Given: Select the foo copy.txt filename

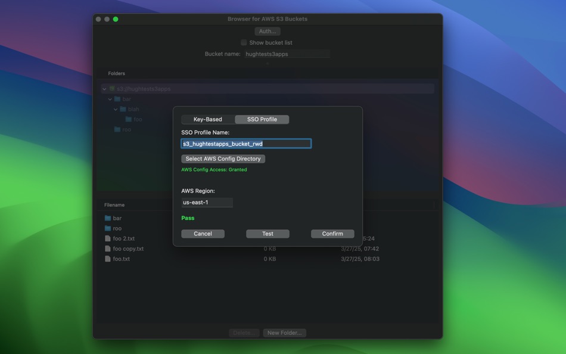Looking at the screenshot, I should coord(128,249).
